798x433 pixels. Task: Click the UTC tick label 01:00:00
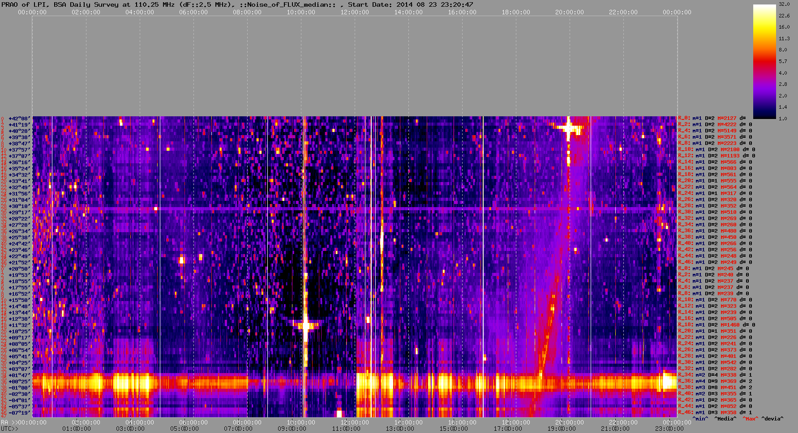pos(77,429)
